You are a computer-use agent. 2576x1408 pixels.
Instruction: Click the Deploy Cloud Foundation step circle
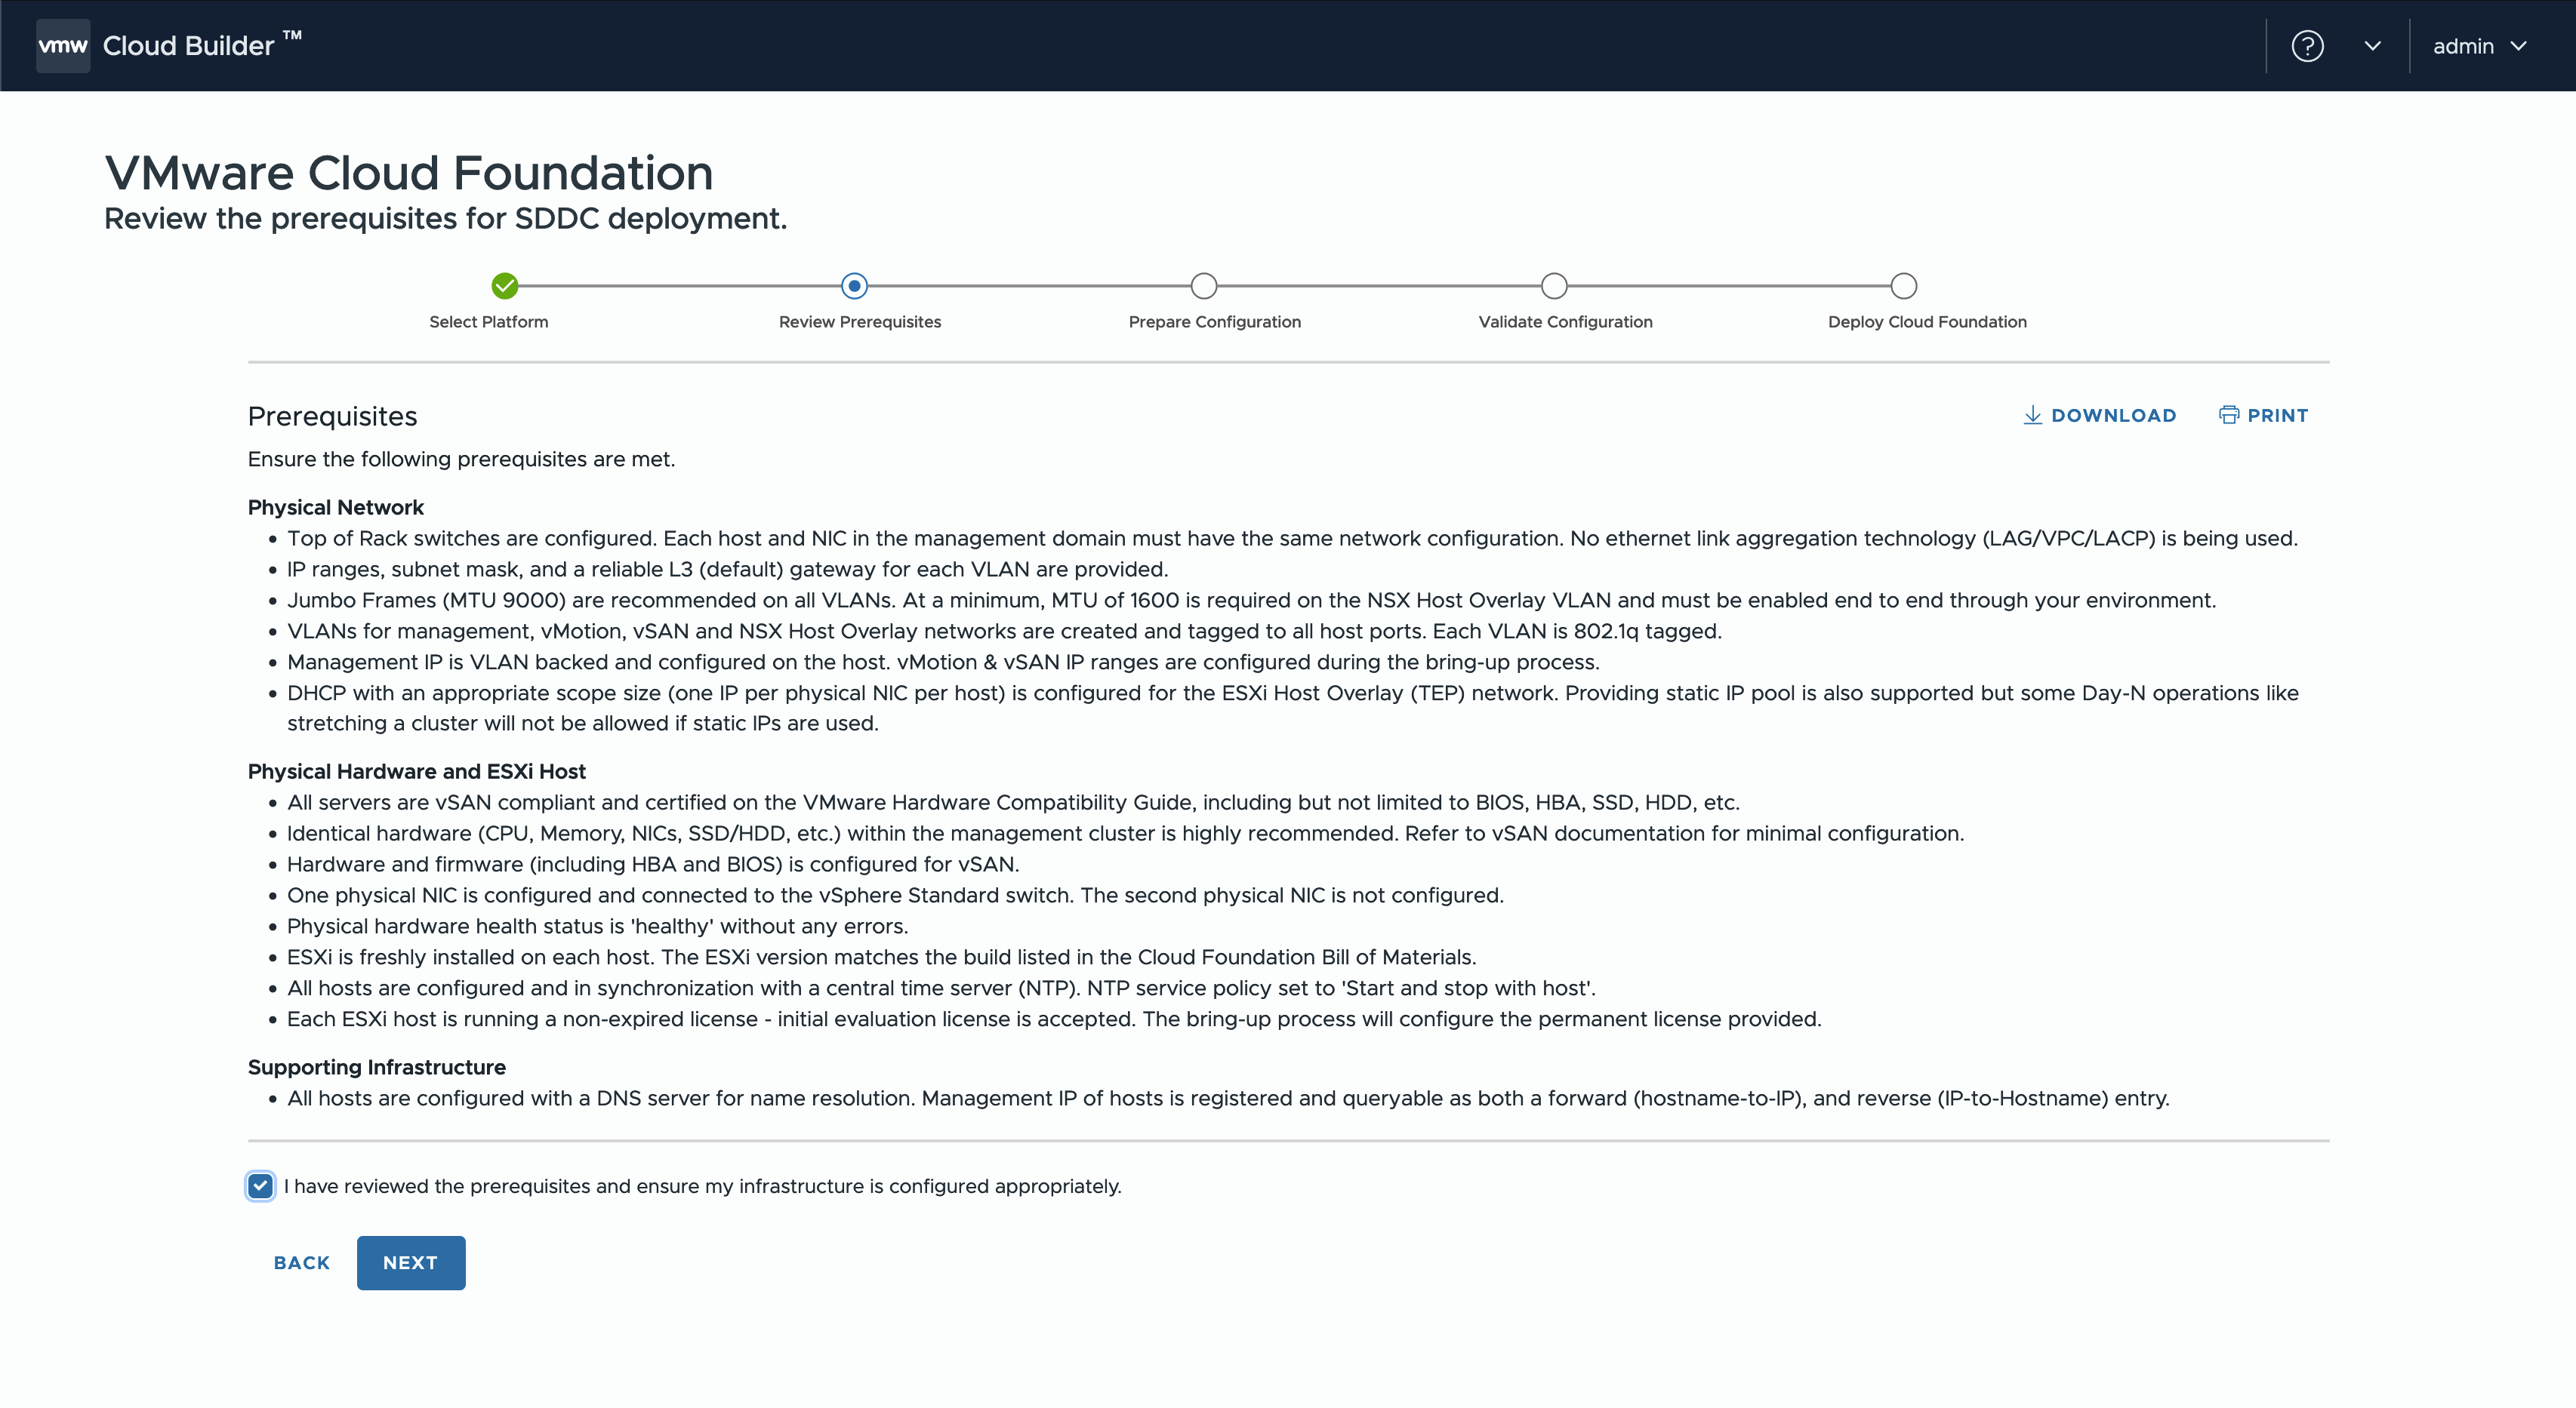[1904, 286]
